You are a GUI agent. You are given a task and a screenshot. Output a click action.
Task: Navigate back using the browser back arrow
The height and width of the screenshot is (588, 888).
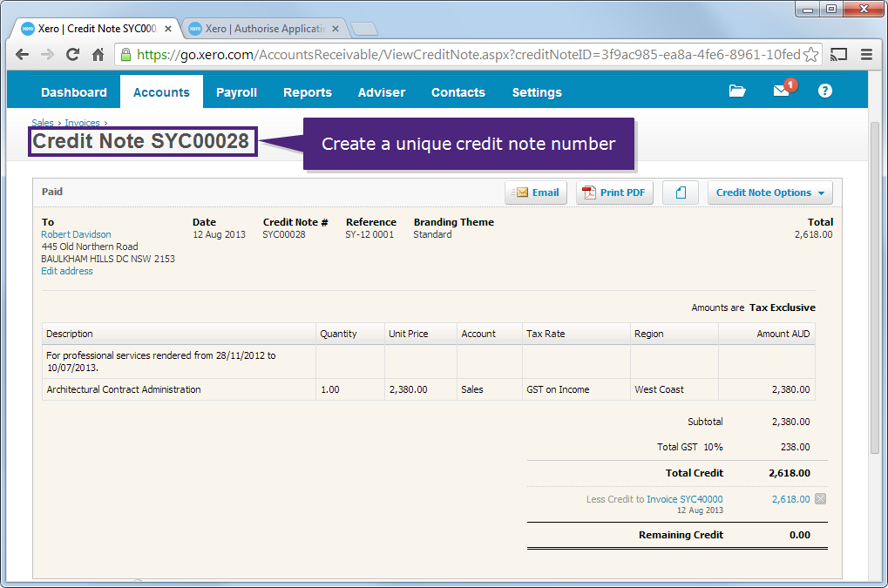pos(22,53)
